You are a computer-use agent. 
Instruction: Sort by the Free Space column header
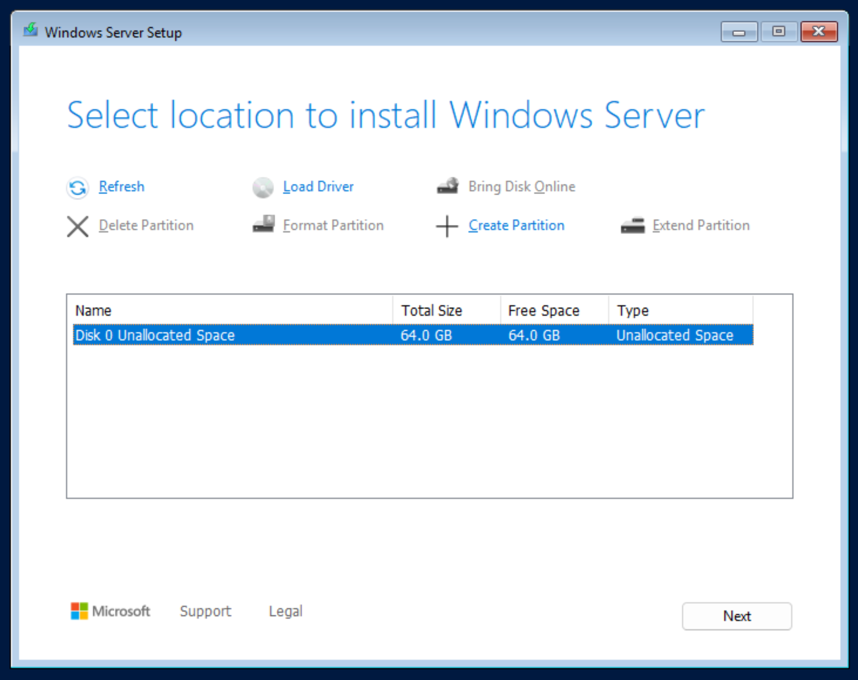554,311
